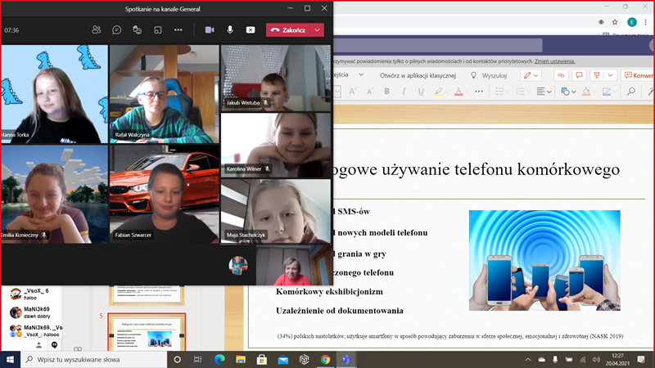Open the meeting chat panel
This screenshot has width=655, height=368.
pos(117,29)
